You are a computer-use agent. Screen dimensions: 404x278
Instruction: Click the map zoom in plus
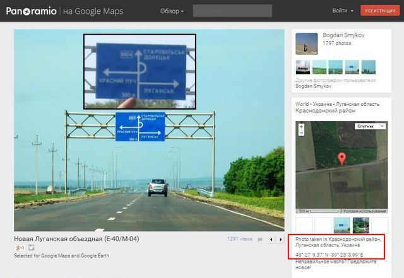(x=302, y=126)
